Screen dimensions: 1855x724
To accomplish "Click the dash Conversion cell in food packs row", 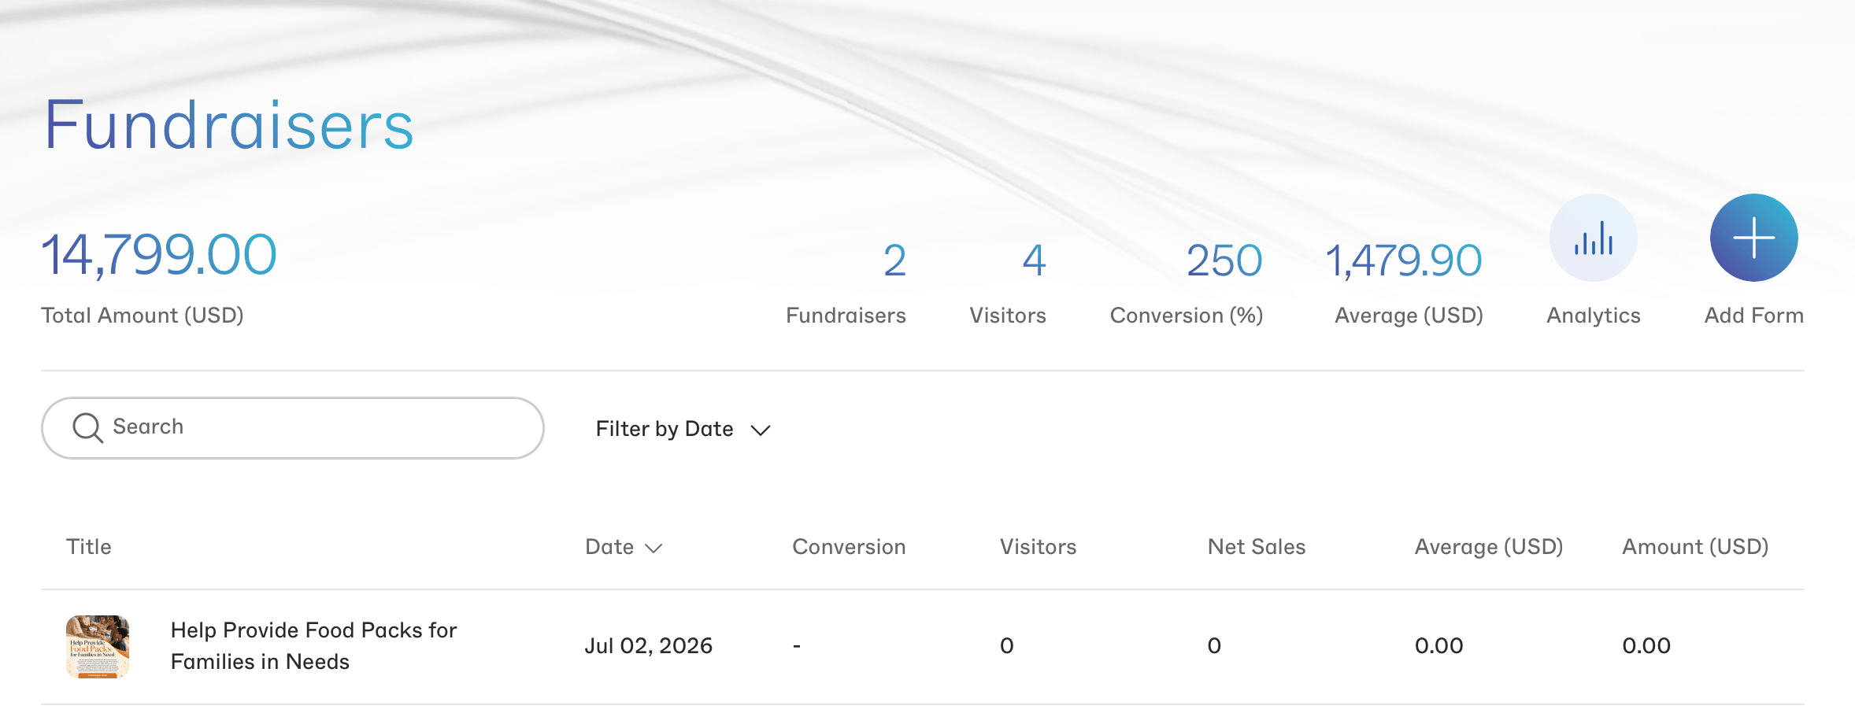I will (797, 646).
